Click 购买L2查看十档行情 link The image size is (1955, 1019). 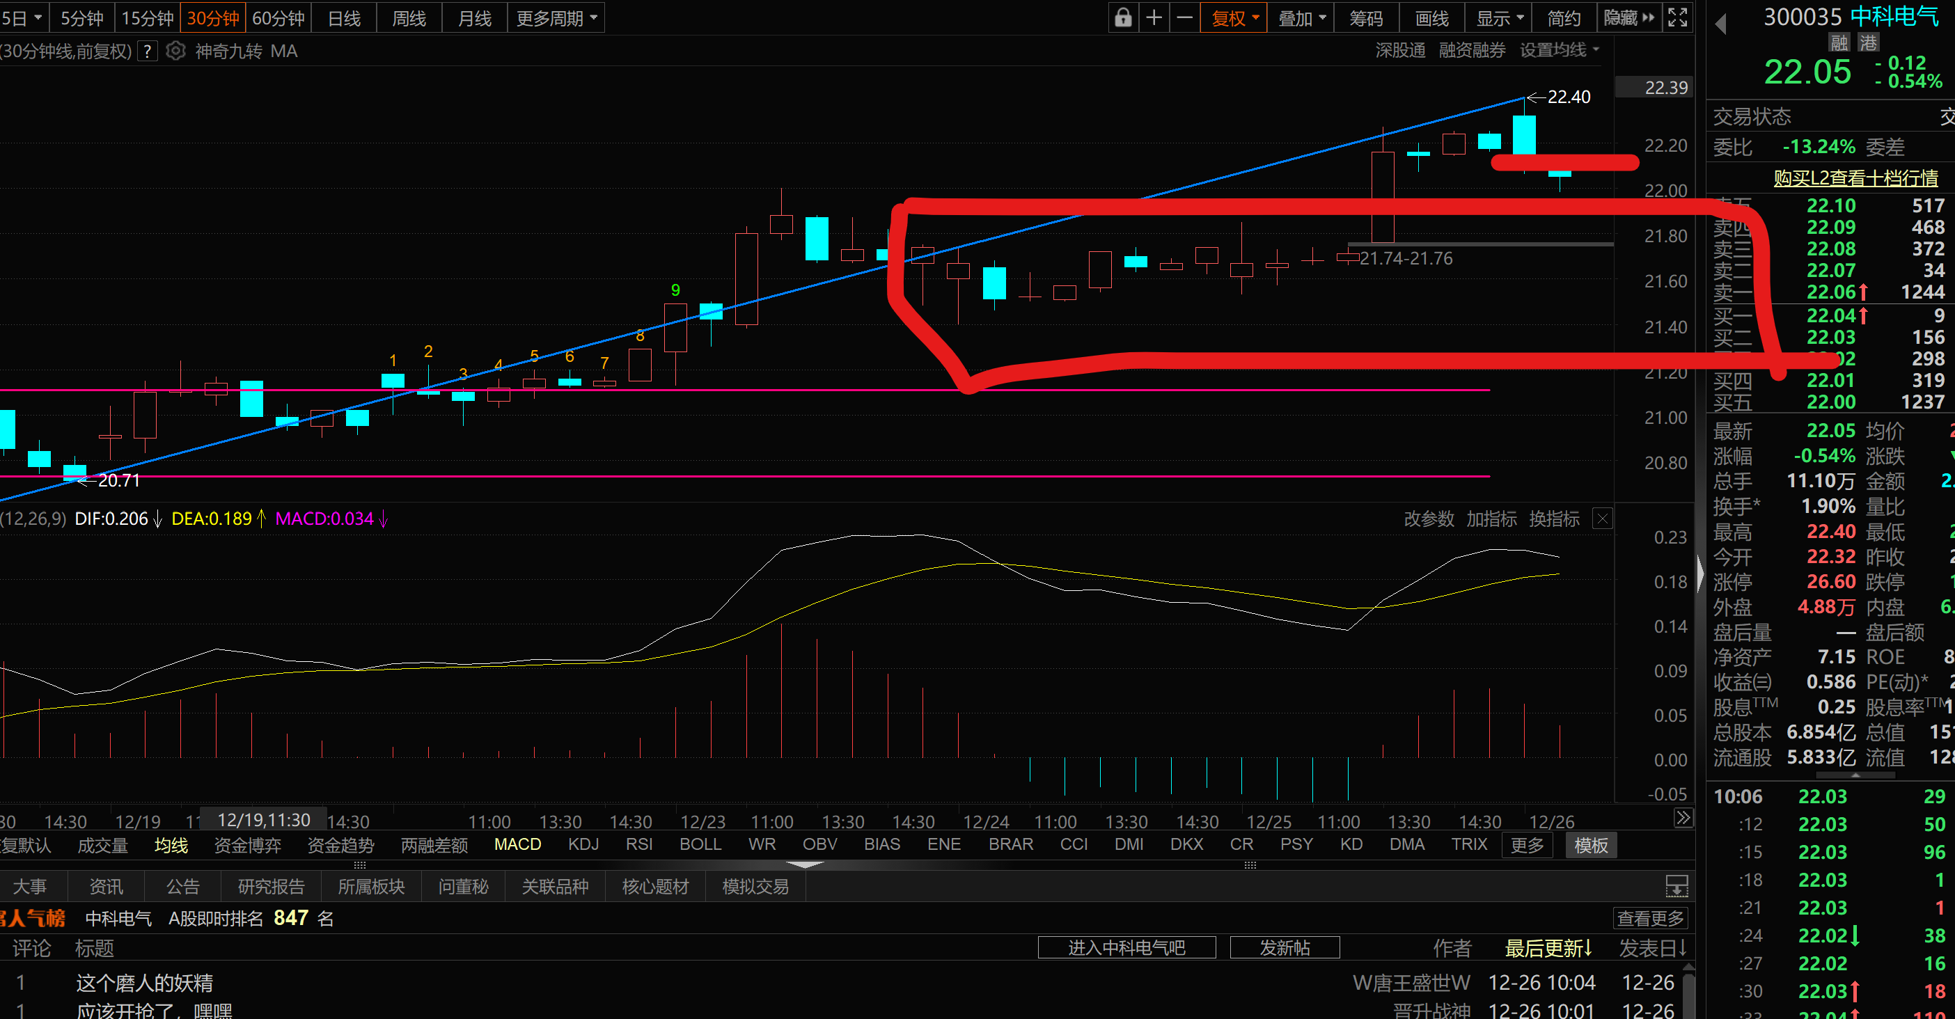[x=1855, y=177]
